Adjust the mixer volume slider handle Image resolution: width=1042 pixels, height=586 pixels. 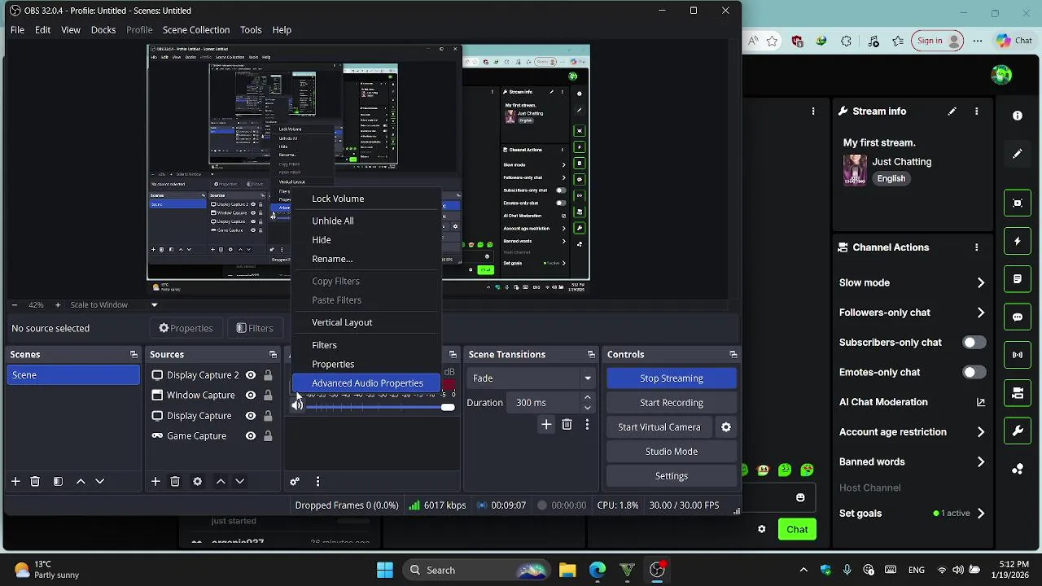pos(448,407)
